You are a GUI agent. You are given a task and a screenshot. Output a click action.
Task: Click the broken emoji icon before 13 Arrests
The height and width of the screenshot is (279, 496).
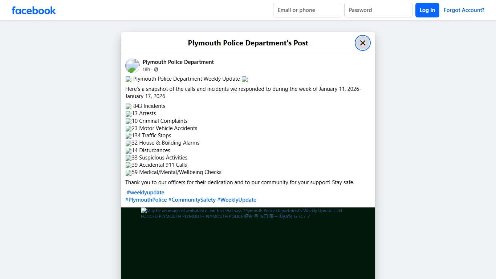[129, 113]
